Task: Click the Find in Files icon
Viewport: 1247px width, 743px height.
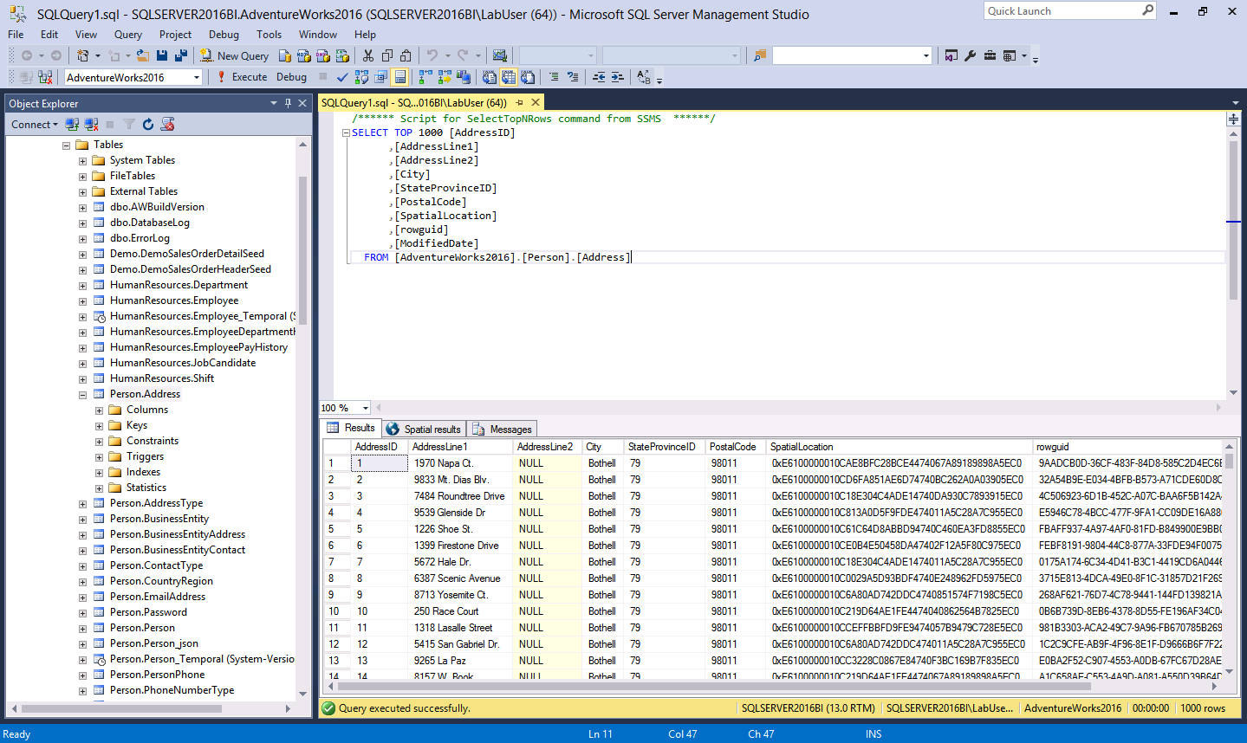Action: coord(760,55)
